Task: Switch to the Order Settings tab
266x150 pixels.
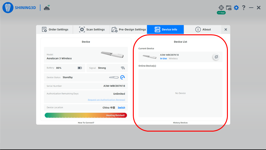Action: 55,29
